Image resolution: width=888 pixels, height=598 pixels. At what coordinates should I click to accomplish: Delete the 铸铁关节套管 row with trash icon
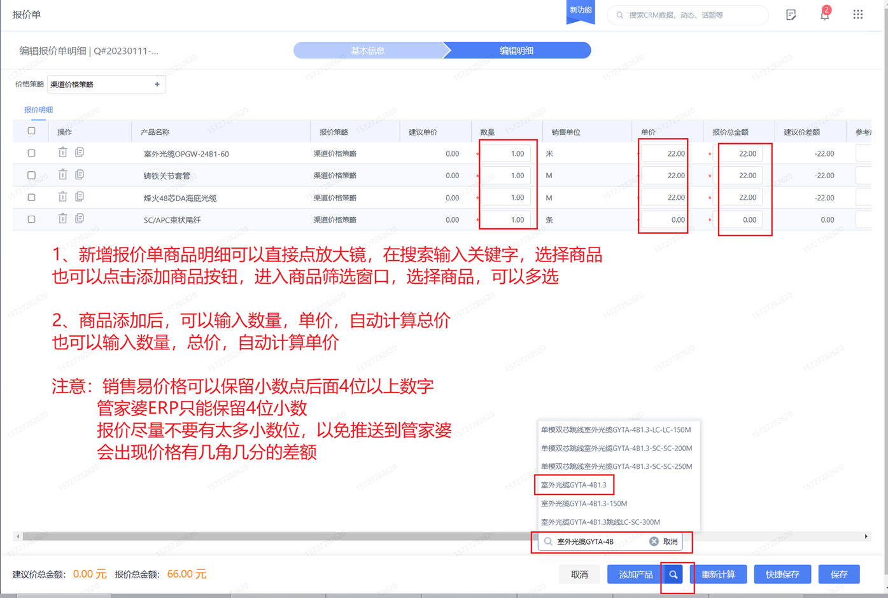[62, 175]
